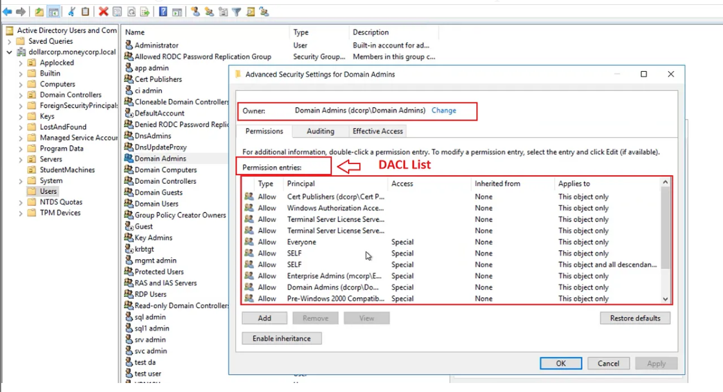The width and height of the screenshot is (723, 392).
Task: Select Enterprise Admins permission entry
Action: tap(452, 276)
